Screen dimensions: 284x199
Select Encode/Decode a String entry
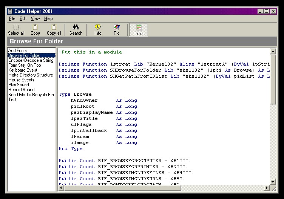(x=31, y=60)
